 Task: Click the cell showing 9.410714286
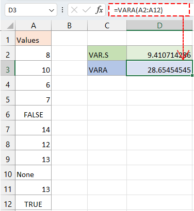159,53
